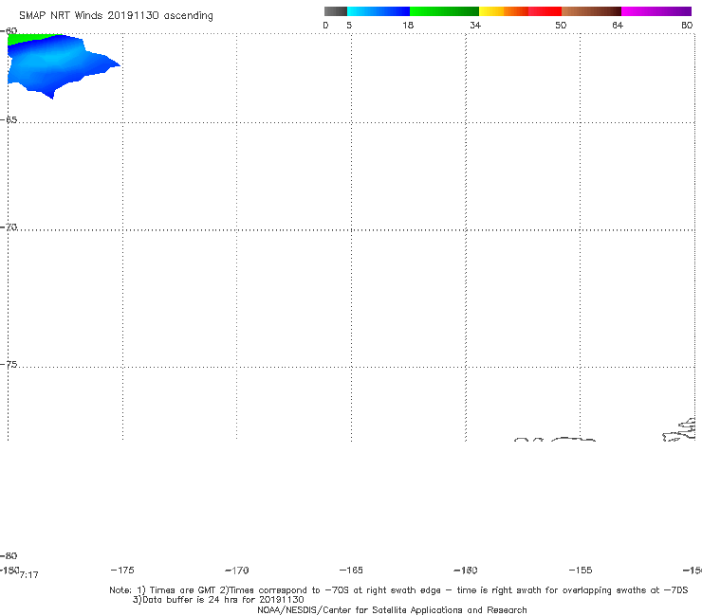Image resolution: width=702 pixels, height=616 pixels.
Task: Pick the brown segment of color bar
Action: (591, 11)
